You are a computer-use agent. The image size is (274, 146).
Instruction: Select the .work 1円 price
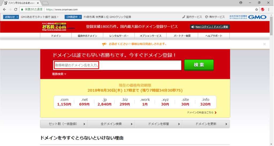[145, 102]
